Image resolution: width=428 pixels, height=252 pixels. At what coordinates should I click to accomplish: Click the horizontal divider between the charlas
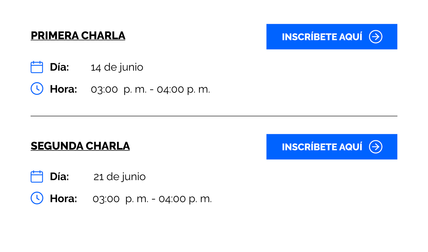[x=214, y=116]
